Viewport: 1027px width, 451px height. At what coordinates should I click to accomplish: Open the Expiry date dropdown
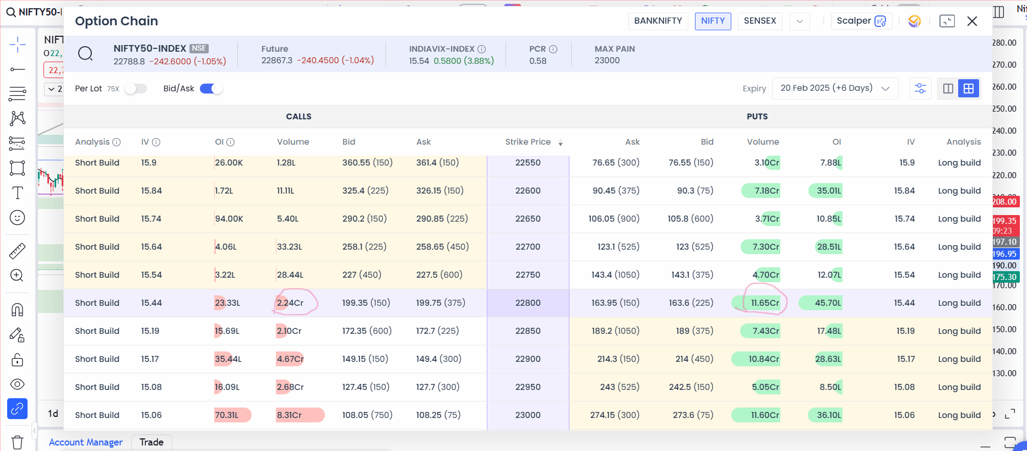point(835,89)
